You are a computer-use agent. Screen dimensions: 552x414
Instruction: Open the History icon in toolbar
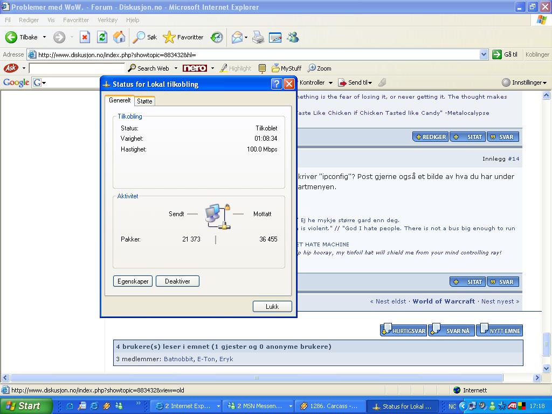point(217,37)
